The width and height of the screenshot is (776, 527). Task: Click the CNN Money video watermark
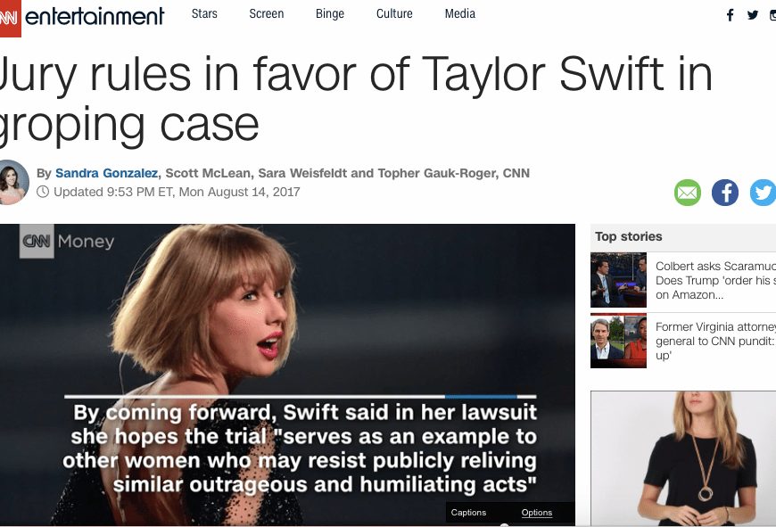tap(67, 241)
